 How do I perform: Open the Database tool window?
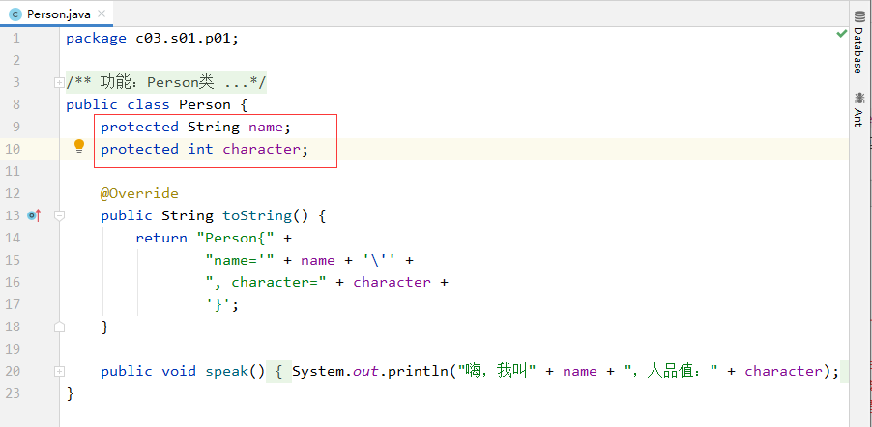coord(859,42)
